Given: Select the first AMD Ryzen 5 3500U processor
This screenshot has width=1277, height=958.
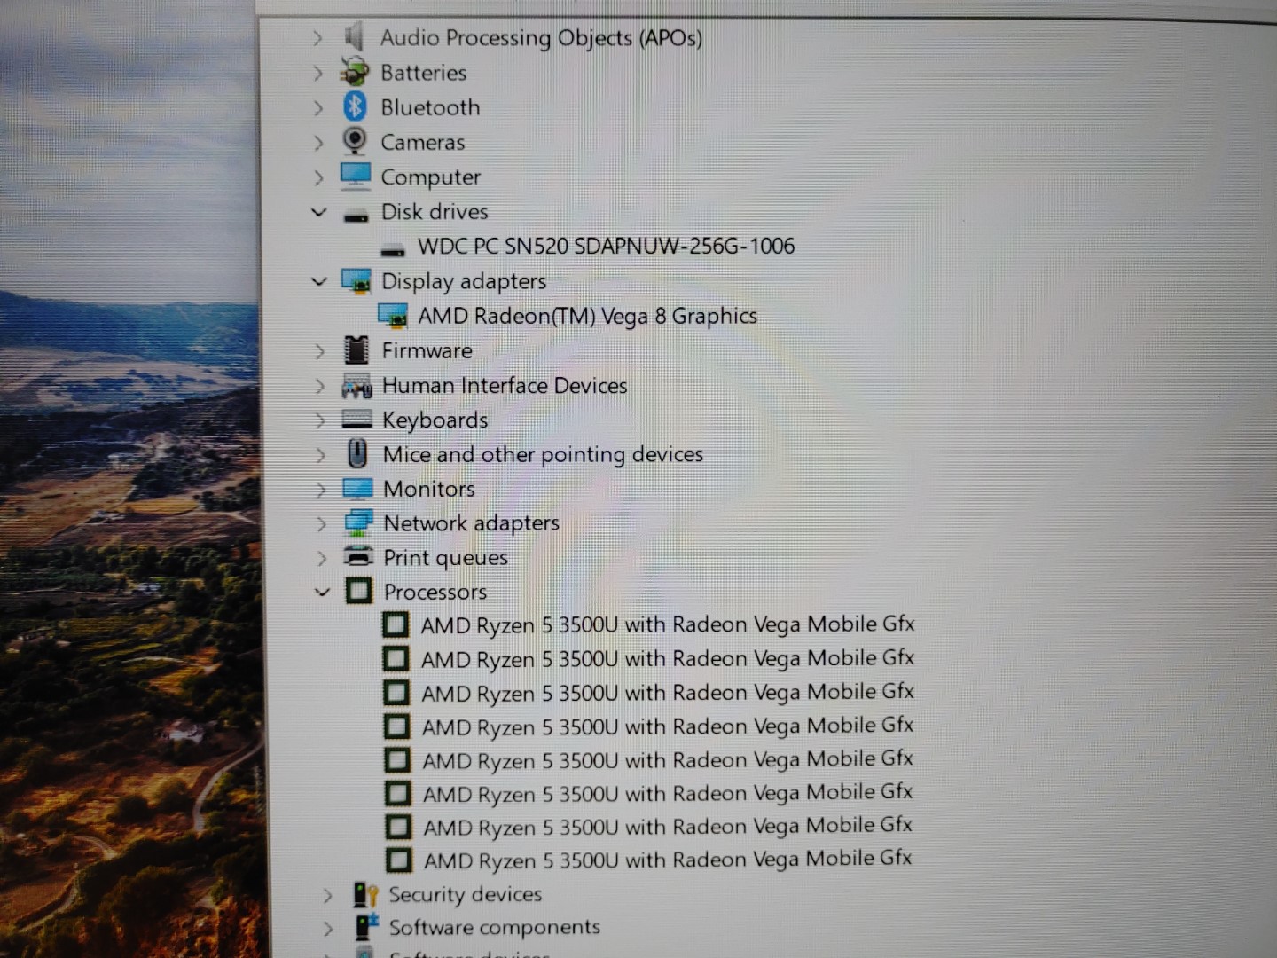Looking at the screenshot, I should click(x=667, y=624).
